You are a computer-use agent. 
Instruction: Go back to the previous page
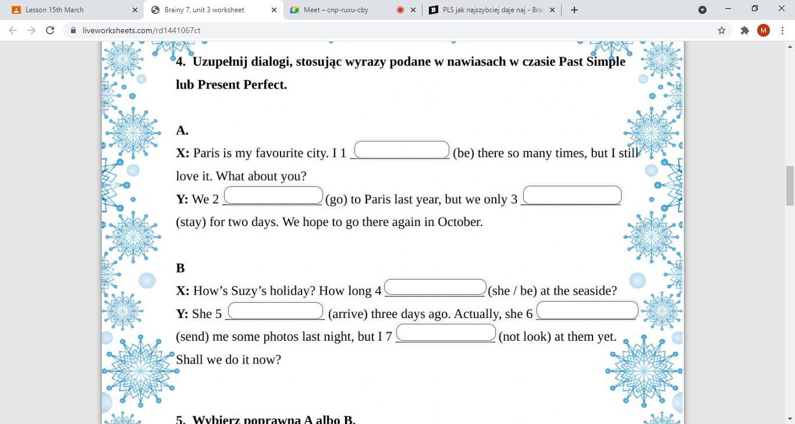coord(13,30)
